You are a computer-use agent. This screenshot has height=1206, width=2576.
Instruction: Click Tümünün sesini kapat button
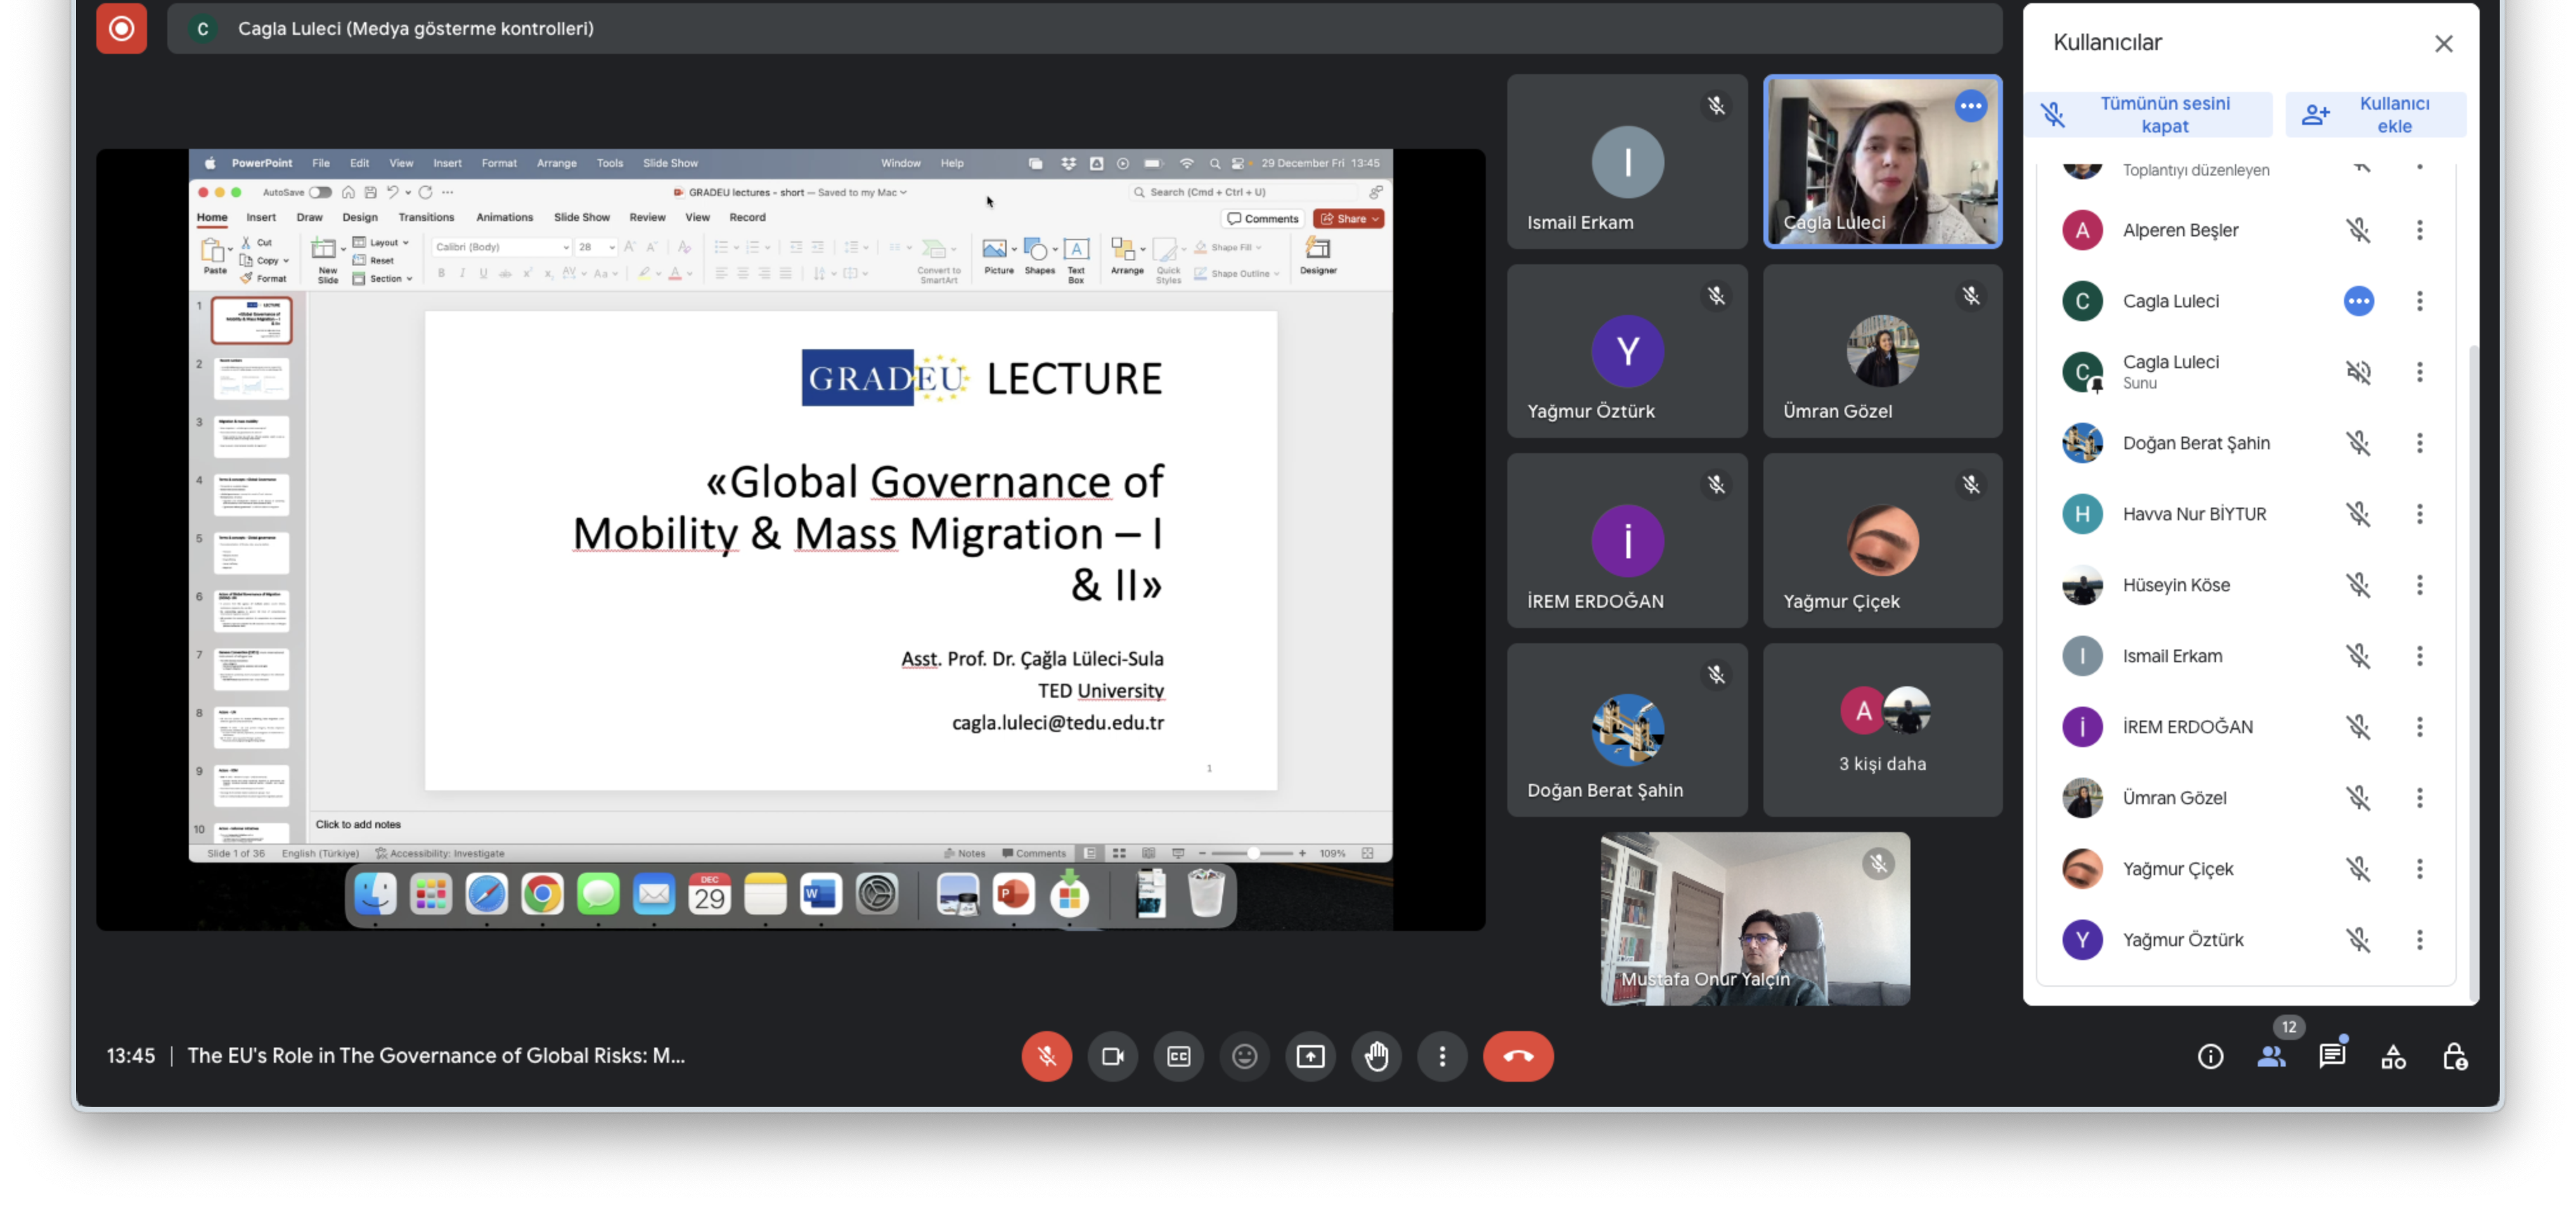pyautogui.click(x=2148, y=115)
